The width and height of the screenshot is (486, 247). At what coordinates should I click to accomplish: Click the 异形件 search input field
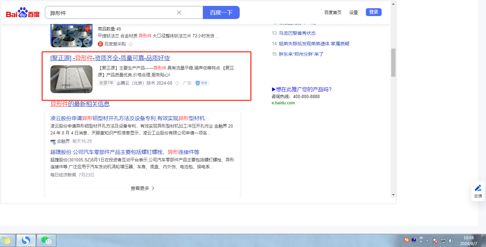coord(112,13)
